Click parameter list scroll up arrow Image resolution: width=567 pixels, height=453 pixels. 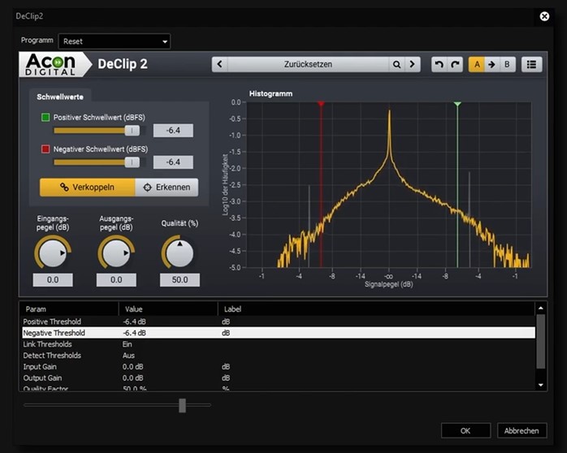click(x=541, y=308)
